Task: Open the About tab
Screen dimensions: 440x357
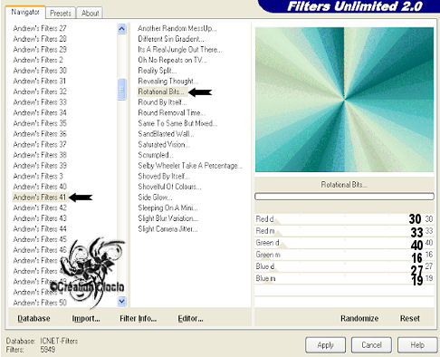Action: coord(90,14)
